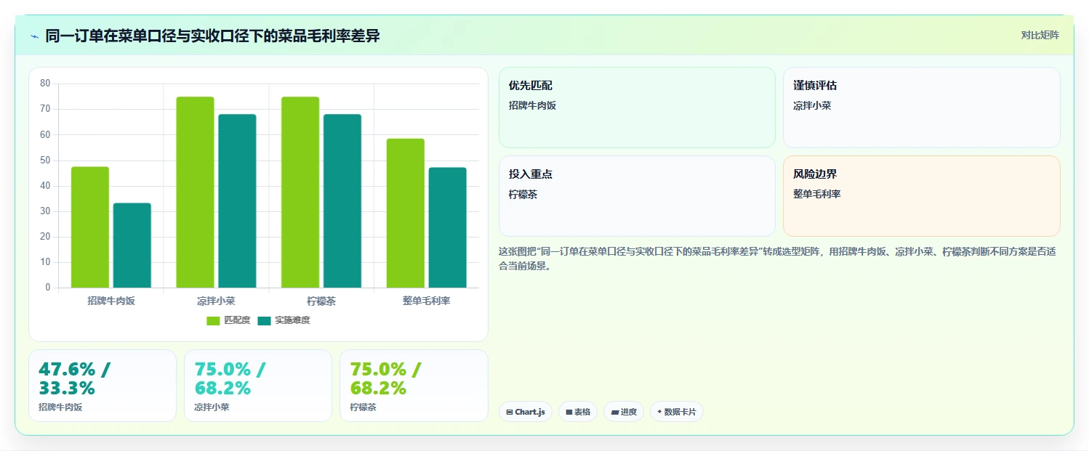The image size is (1089, 451).
Task: Click the chart title heading text
Action: [212, 36]
